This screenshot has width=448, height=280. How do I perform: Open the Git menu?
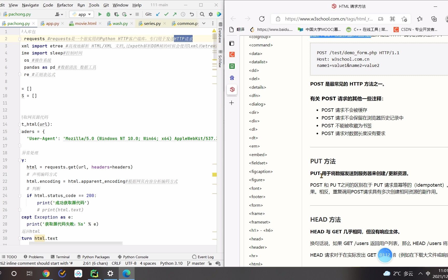click(x=106, y=5)
